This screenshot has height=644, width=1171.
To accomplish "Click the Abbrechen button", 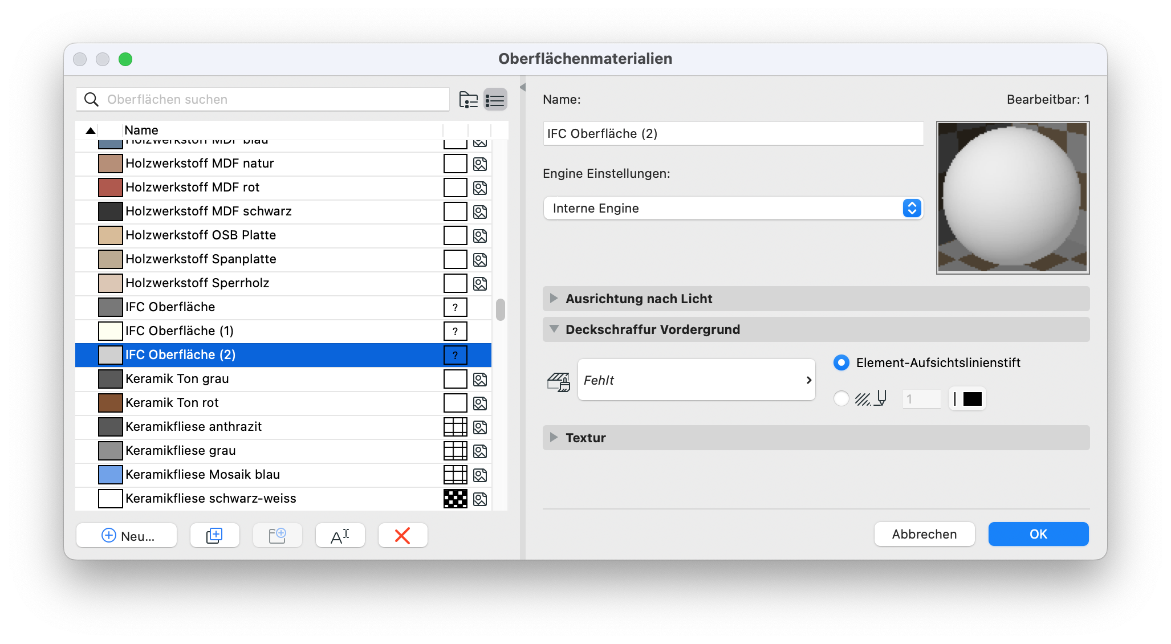I will (x=924, y=534).
